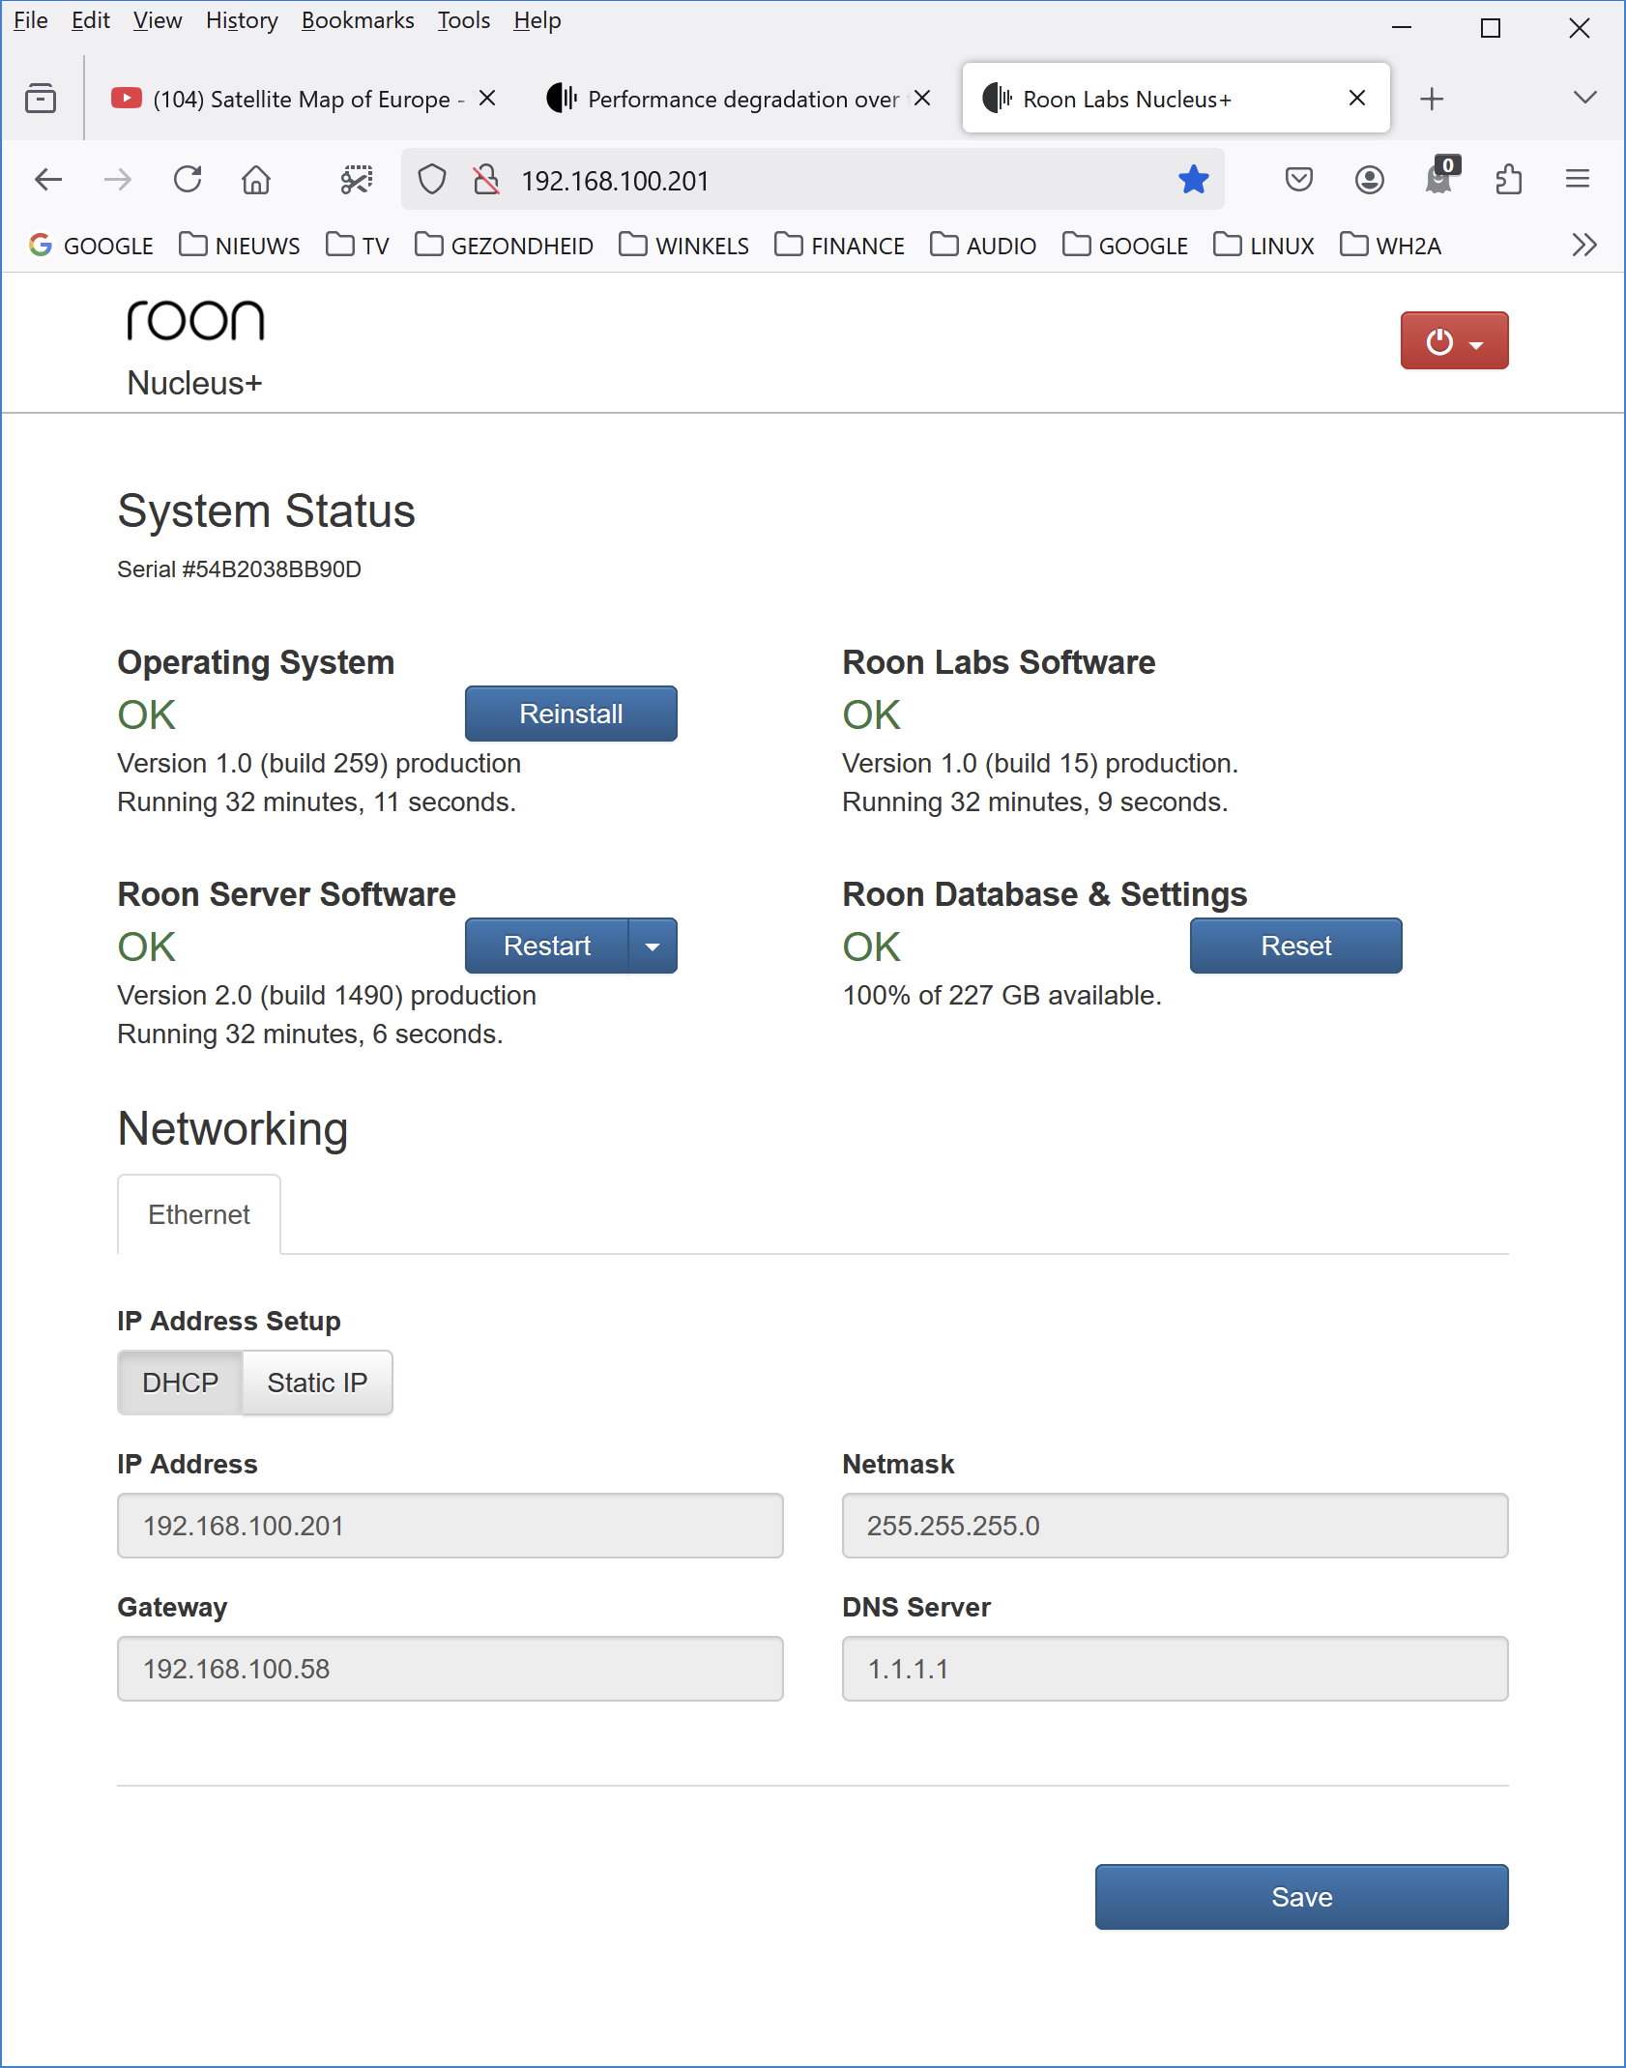Open the Firefox account icon
The height and width of the screenshot is (2068, 1626).
tap(1370, 180)
